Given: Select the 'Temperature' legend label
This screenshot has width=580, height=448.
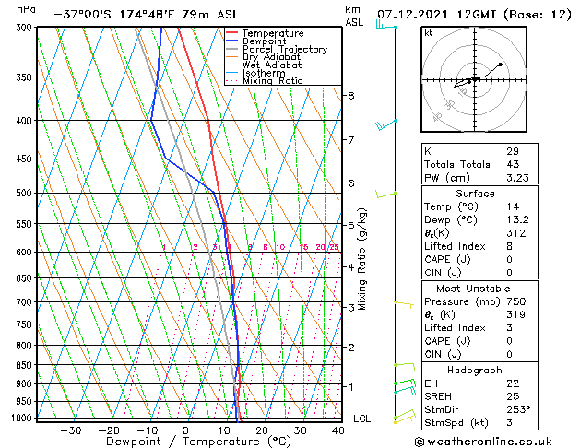Looking at the screenshot, I should 273,33.
